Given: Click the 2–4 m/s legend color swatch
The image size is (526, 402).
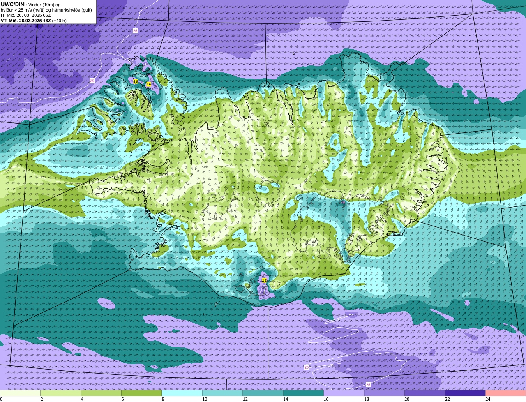Looking at the screenshot, I should tap(61, 393).
